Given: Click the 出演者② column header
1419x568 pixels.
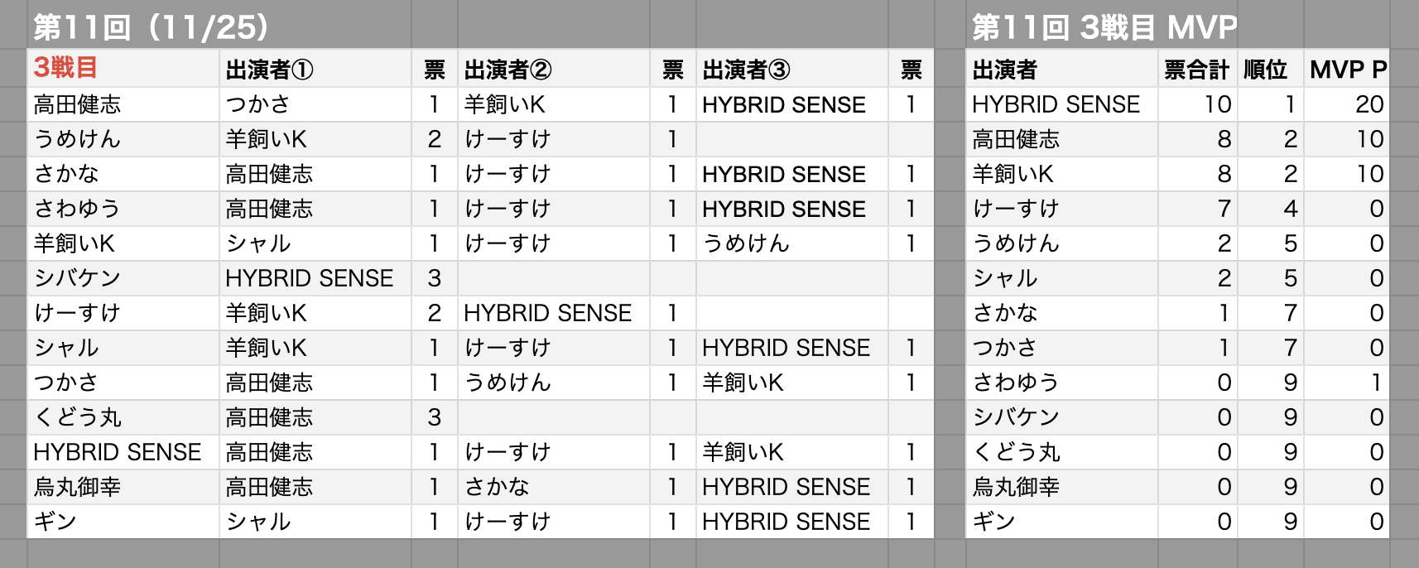Looking at the screenshot, I should pyautogui.click(x=507, y=70).
